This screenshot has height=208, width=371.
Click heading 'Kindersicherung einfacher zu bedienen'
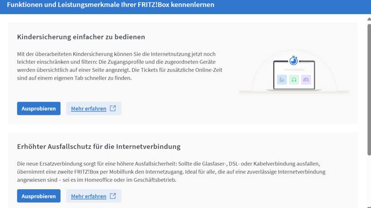tap(81, 37)
